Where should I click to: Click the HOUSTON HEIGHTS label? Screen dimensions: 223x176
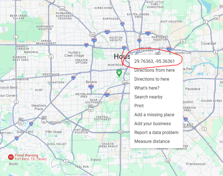pos(116,39)
